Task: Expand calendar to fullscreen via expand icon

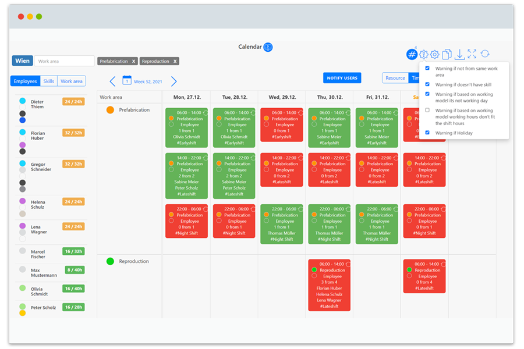Action: point(473,54)
